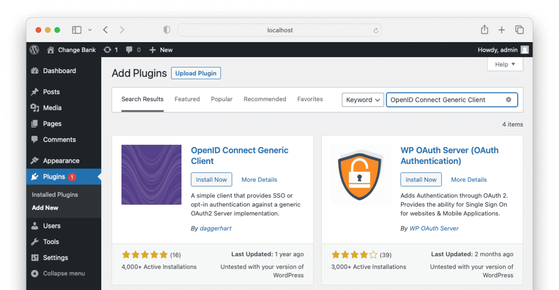The width and height of the screenshot is (559, 290).
Task: Click the localhost address bar
Action: (279, 30)
